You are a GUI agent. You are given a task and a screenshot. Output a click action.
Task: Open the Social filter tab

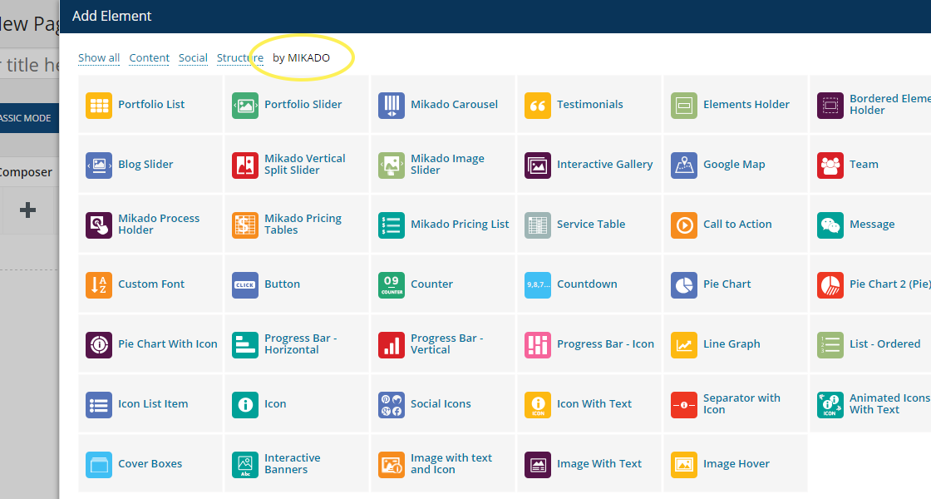coord(193,58)
